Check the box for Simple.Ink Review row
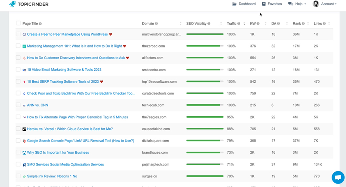Screen dimensions: 346x187 coord(18,176)
